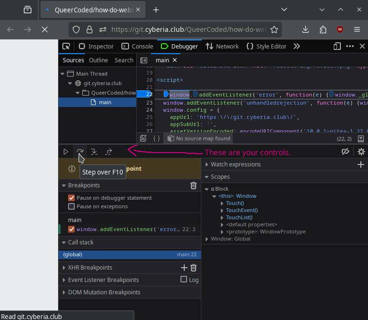Click line 22 breakpoint marker in gutter
368x320 pixels.
(145, 94)
